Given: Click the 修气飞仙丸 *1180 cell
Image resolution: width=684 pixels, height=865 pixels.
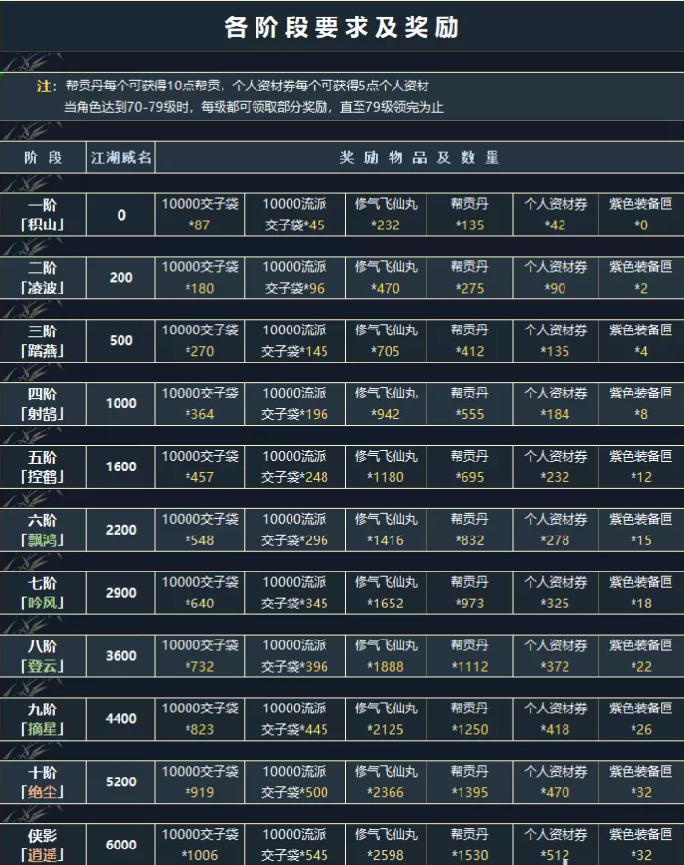Looking at the screenshot, I should (x=386, y=467).
